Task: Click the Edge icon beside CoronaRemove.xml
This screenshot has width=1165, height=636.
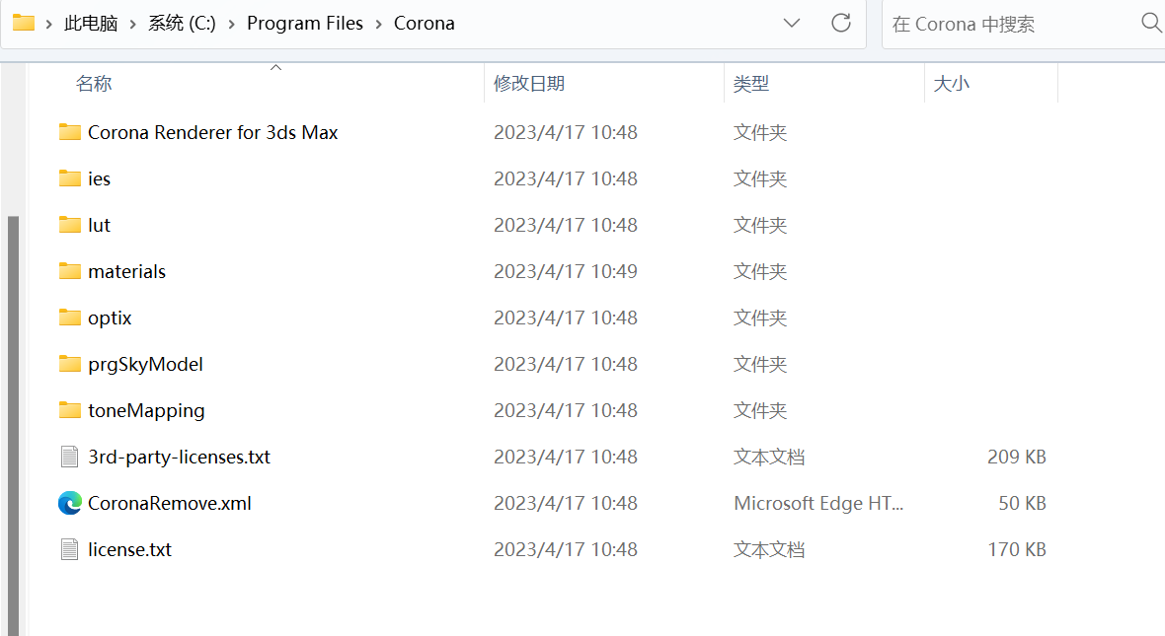Action: point(70,503)
